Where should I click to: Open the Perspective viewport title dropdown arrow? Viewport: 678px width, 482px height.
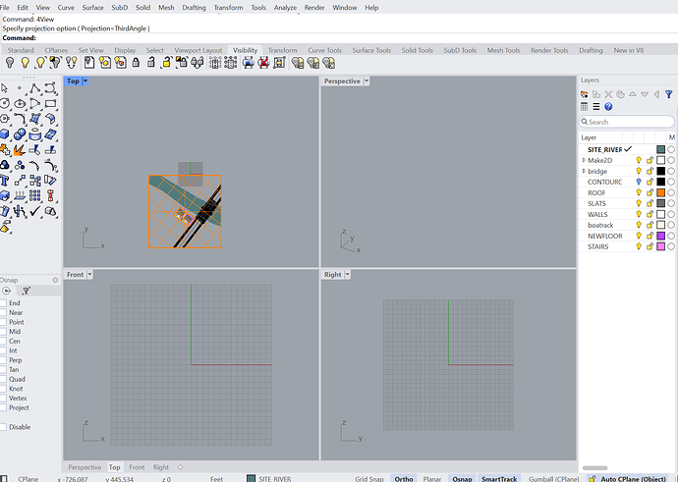(367, 80)
